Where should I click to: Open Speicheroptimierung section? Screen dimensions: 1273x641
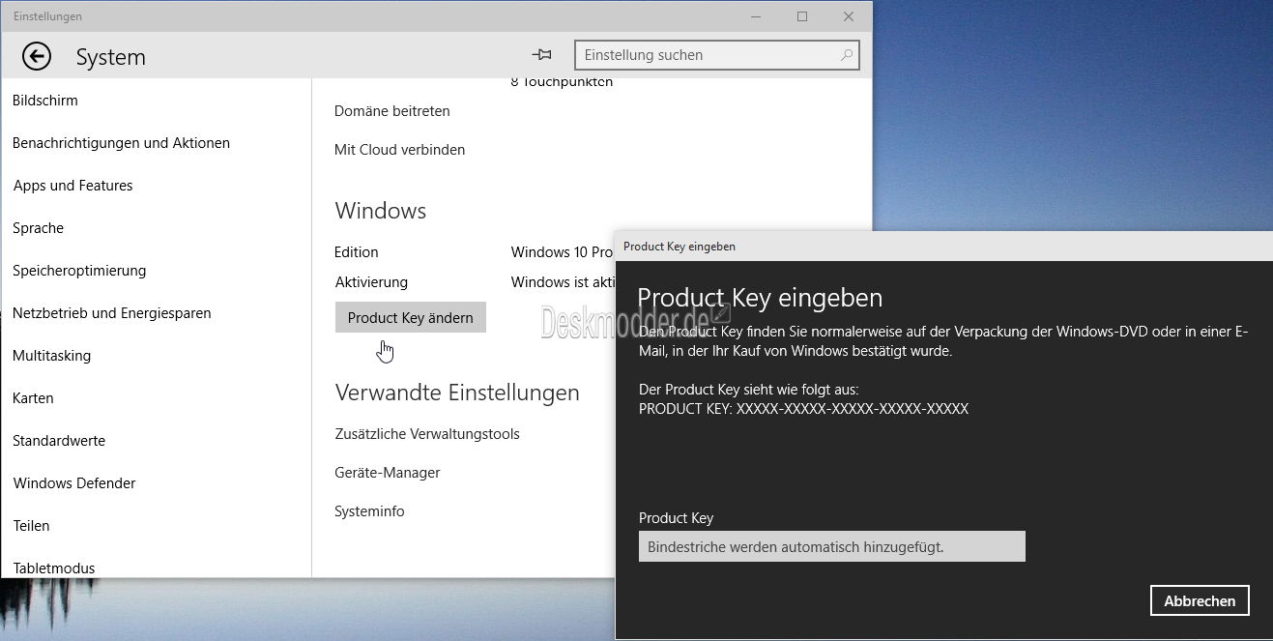point(79,271)
